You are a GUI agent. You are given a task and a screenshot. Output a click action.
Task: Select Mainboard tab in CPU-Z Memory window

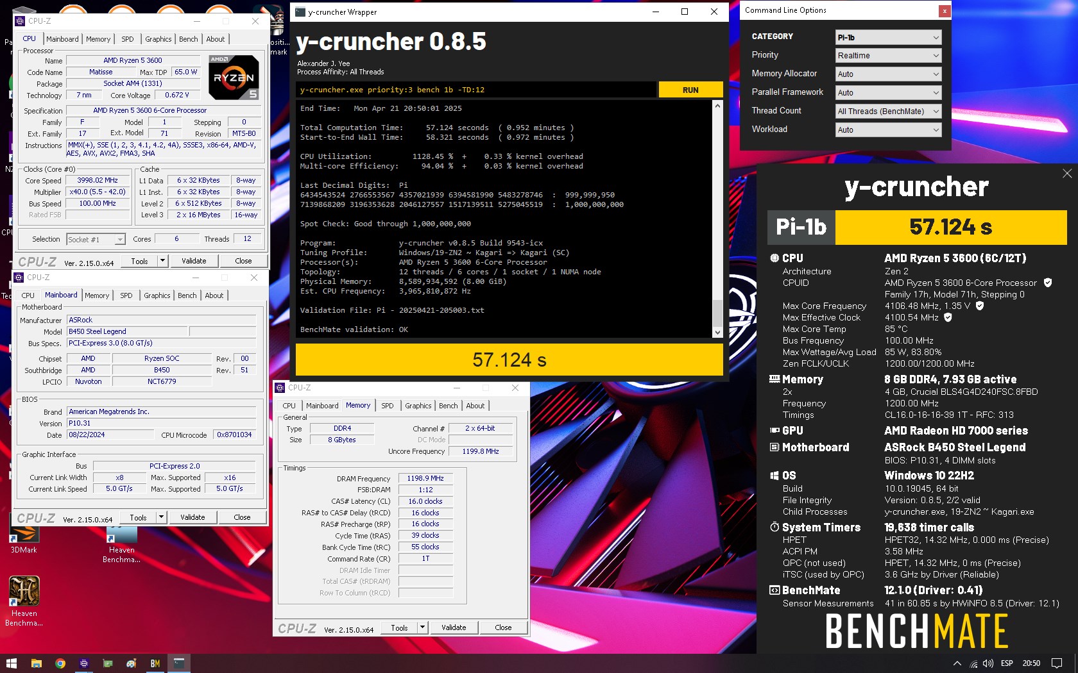[322, 406]
